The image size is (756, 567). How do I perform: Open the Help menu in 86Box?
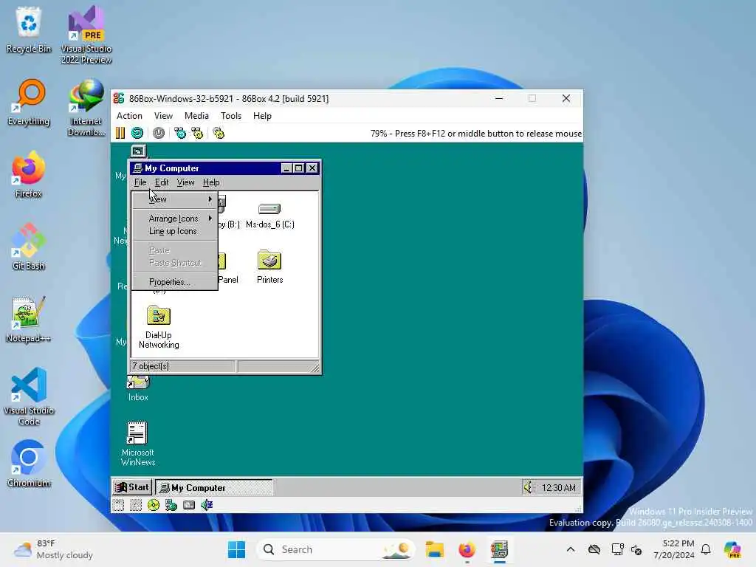262,116
